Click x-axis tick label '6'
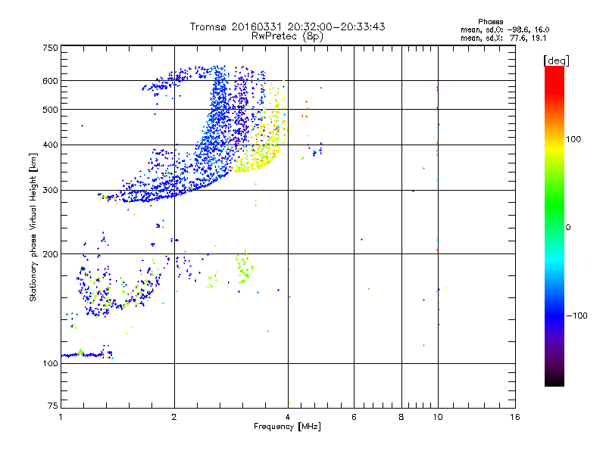The height and width of the screenshot is (454, 606). pos(354,417)
